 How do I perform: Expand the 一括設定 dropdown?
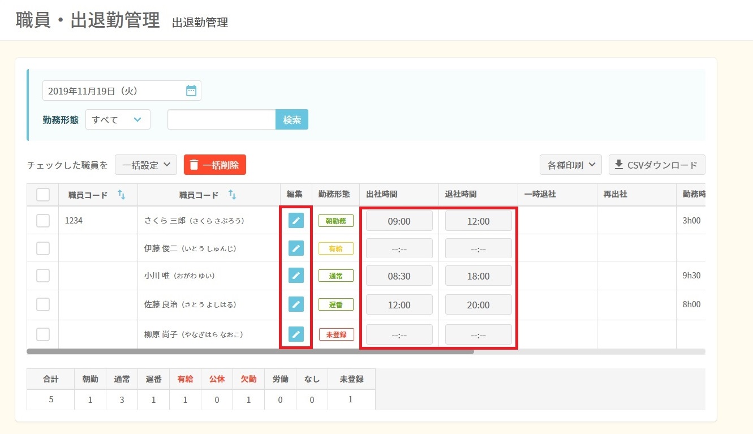pos(146,165)
